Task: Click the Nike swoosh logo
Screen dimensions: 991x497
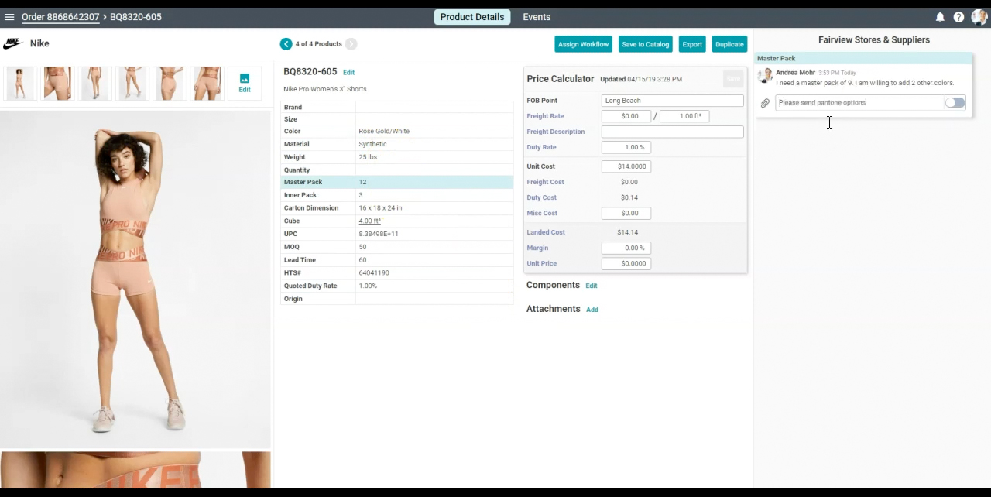Action: 13,44
